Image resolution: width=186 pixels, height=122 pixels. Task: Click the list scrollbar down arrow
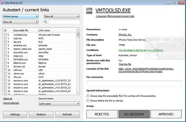pos(78,93)
